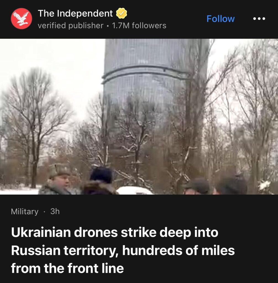The width and height of the screenshot is (278, 283).
Task: Tap the gold verified checkmark badge
Action: click(121, 13)
